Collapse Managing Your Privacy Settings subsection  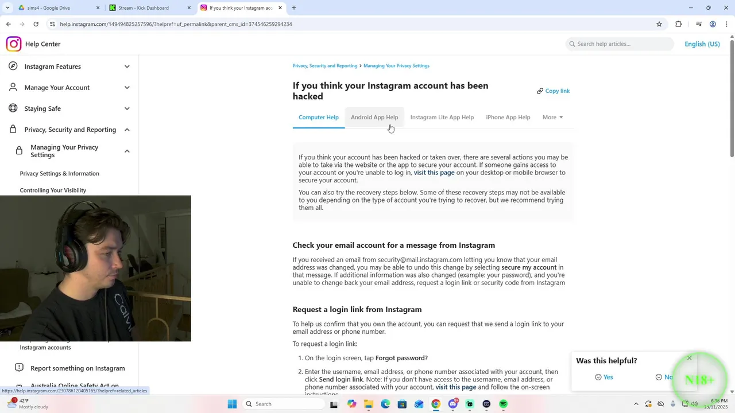point(127,151)
